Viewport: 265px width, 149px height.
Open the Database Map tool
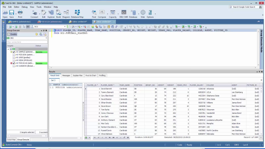[77, 14]
